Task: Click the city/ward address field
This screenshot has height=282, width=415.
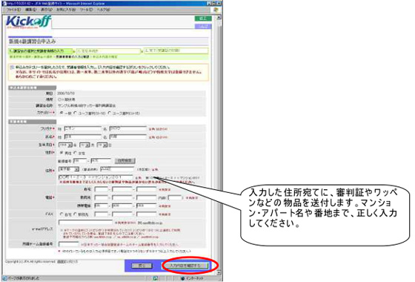Action: click(117, 169)
